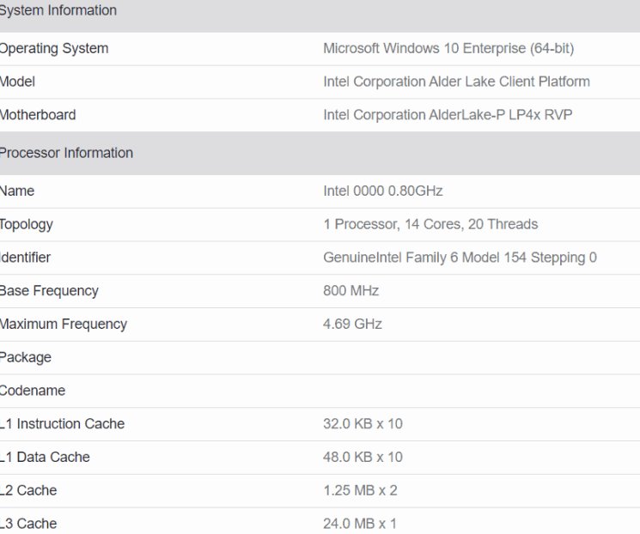640x534 pixels.
Task: Click the 'Identifier' row label
Action: [x=25, y=258]
